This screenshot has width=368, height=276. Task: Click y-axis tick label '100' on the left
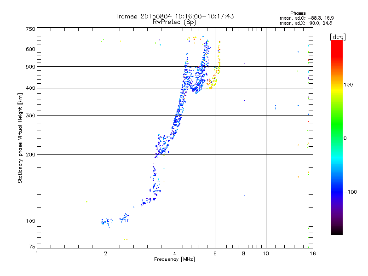[31, 221]
